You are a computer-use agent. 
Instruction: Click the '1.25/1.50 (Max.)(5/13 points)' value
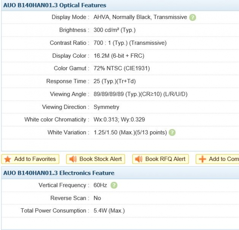[130, 132]
